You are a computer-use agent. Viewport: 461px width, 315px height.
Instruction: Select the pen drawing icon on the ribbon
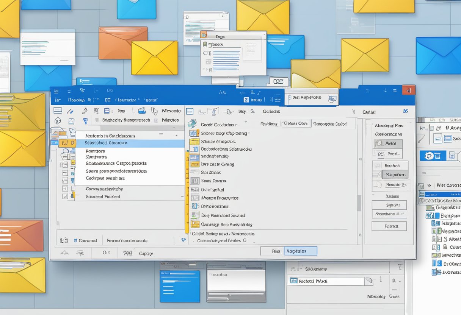coord(70,111)
